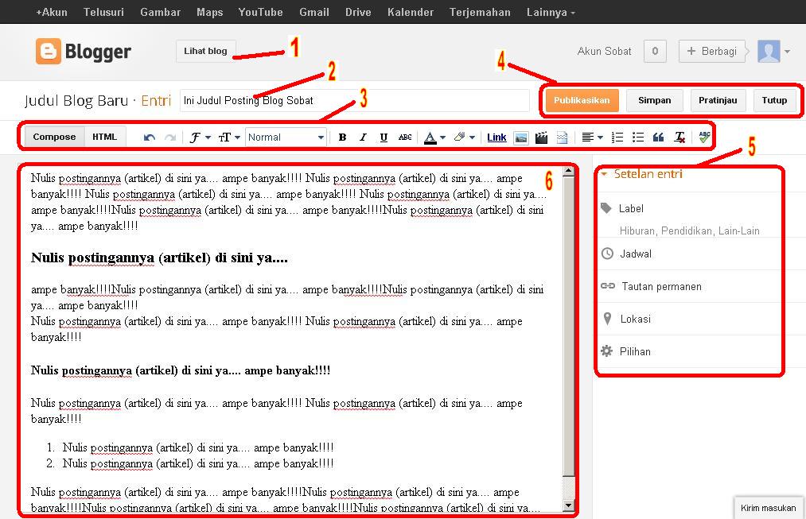
Task: Insert a jump break into the post
Action: 562,137
